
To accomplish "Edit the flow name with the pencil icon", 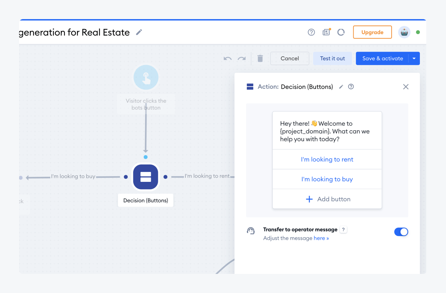I will pyautogui.click(x=139, y=32).
